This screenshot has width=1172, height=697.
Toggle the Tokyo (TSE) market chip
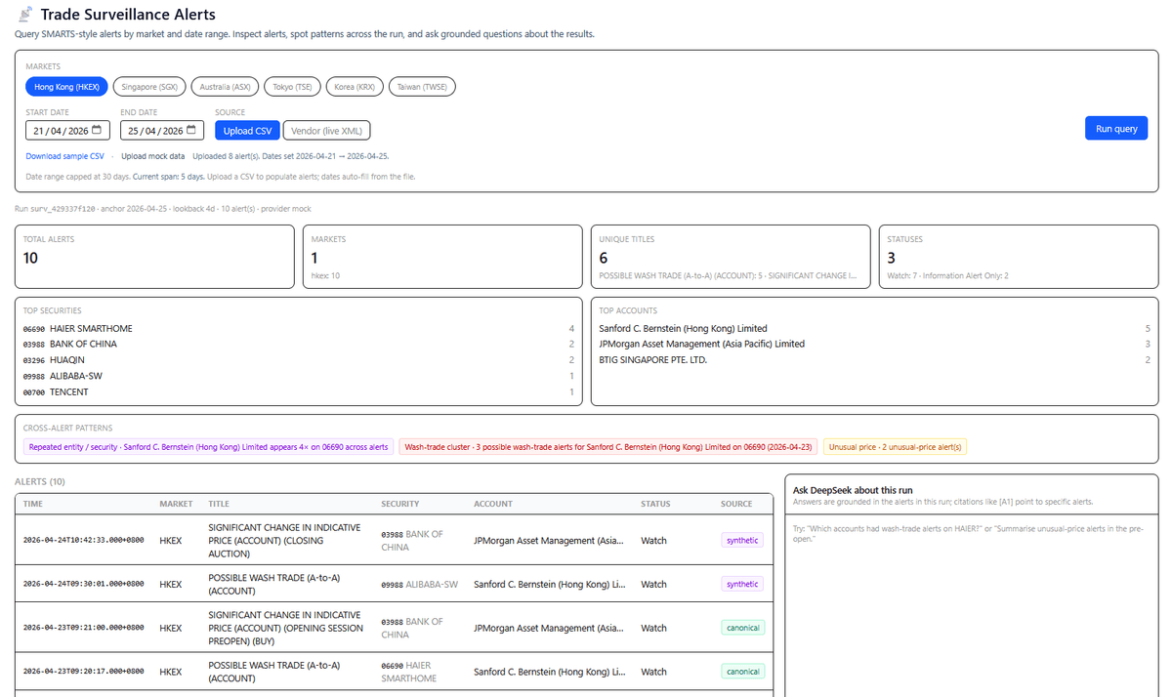(292, 87)
